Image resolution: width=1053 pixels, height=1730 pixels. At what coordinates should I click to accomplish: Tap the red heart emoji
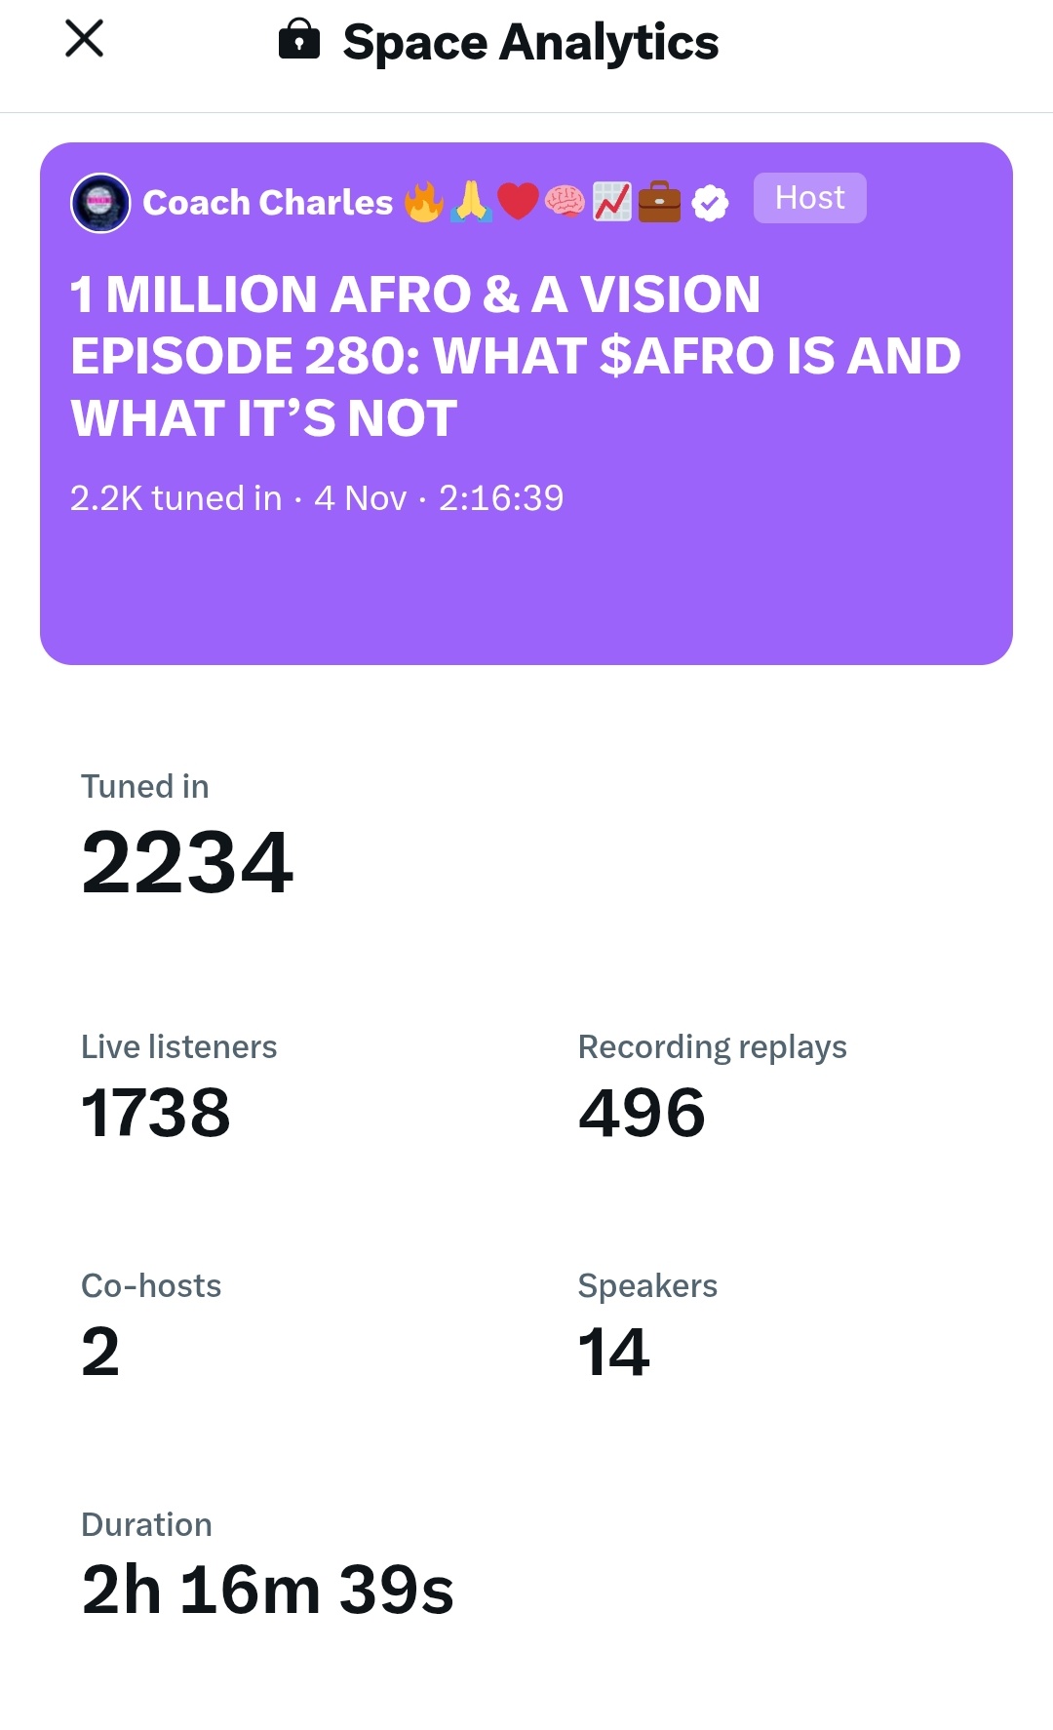(518, 202)
